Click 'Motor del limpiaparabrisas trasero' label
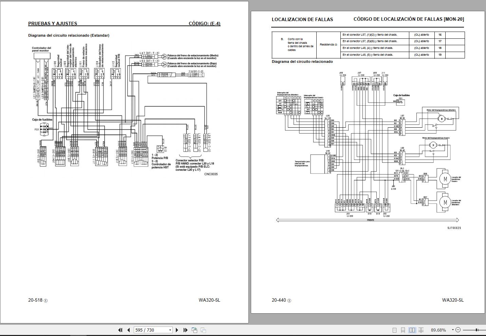 (436, 138)
